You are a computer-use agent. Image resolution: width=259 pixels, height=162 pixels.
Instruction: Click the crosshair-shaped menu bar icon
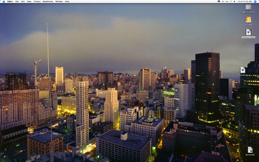[x=223, y=1]
